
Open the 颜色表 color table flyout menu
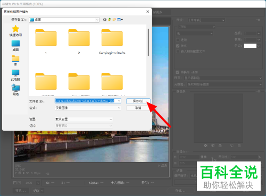tap(258, 91)
